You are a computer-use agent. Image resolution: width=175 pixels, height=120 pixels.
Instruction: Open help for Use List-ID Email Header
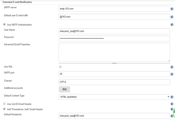172,104
